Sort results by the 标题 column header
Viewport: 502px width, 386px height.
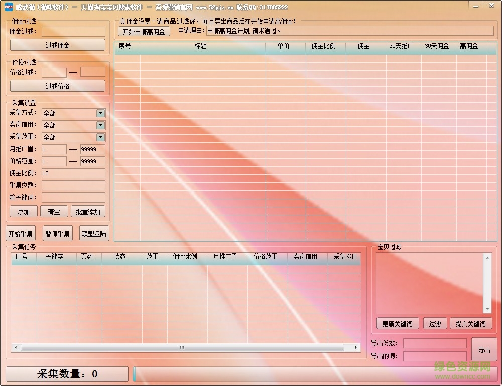(x=201, y=46)
